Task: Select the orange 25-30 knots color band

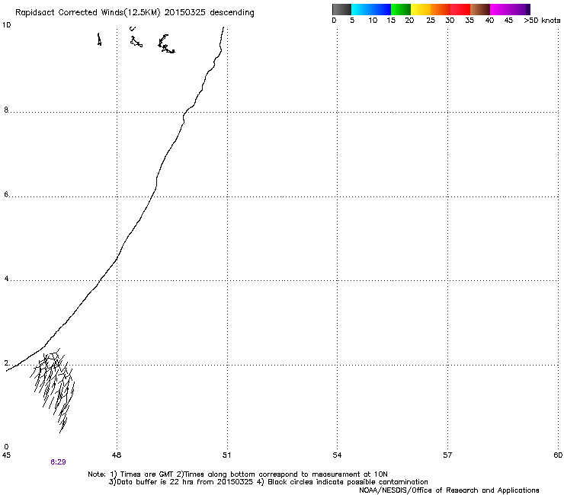Action: click(441, 9)
